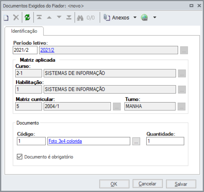Click the OK button
Screen dimensions: 204x192
pyautogui.click(x=114, y=184)
